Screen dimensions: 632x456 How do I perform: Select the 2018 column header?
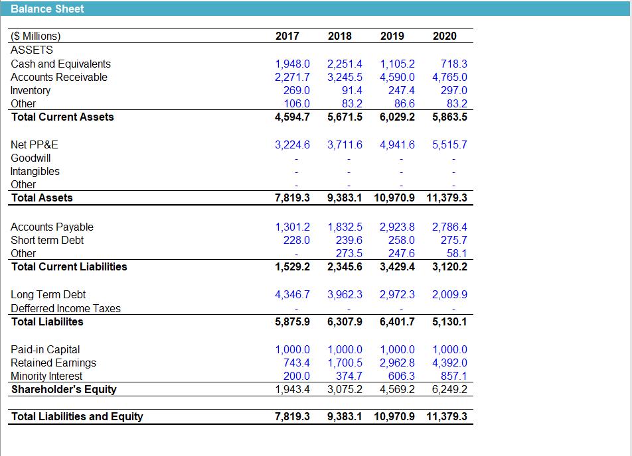[x=340, y=36]
